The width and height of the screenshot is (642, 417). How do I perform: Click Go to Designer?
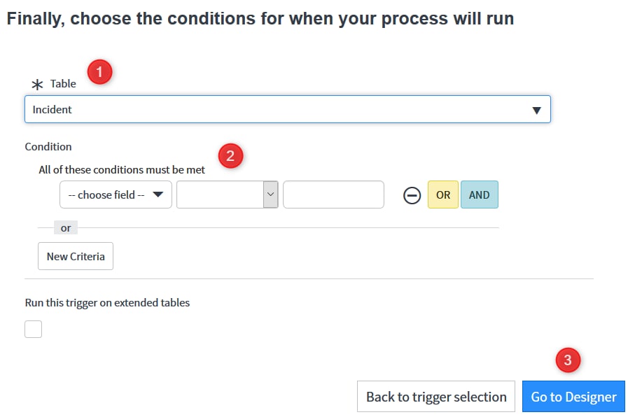click(573, 396)
